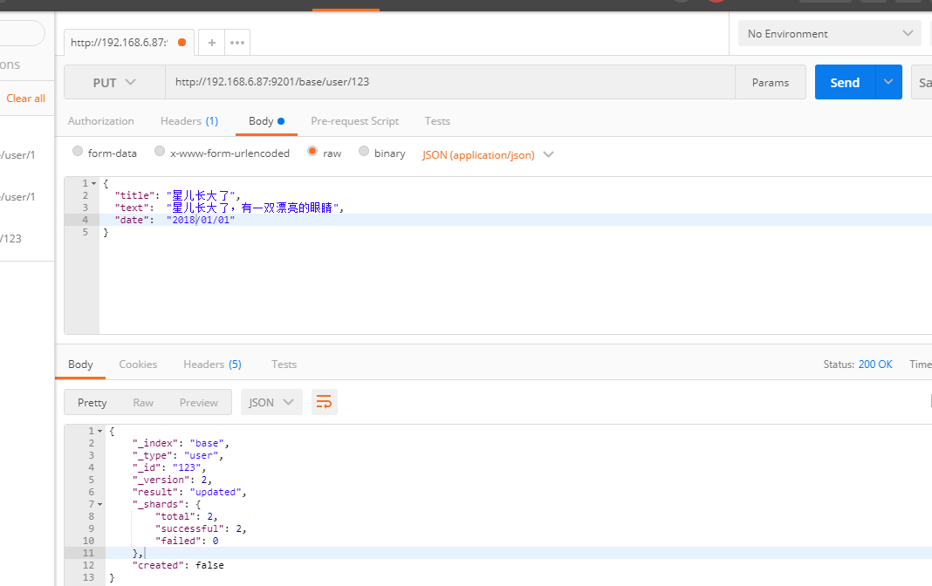Expand the Send button arrow options

pyautogui.click(x=888, y=82)
